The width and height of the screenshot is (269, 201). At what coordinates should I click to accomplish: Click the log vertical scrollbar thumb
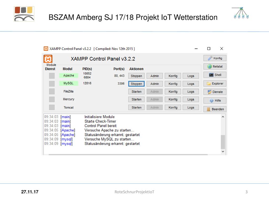223,142
